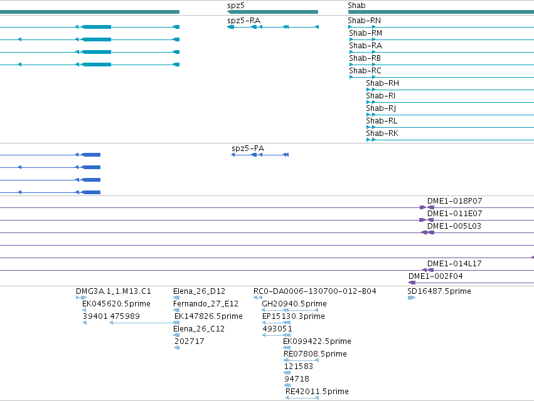Click the DME1-002F04 purple arrow glyph
The height and width of the screenshot is (401, 534).
pyautogui.click(x=412, y=283)
